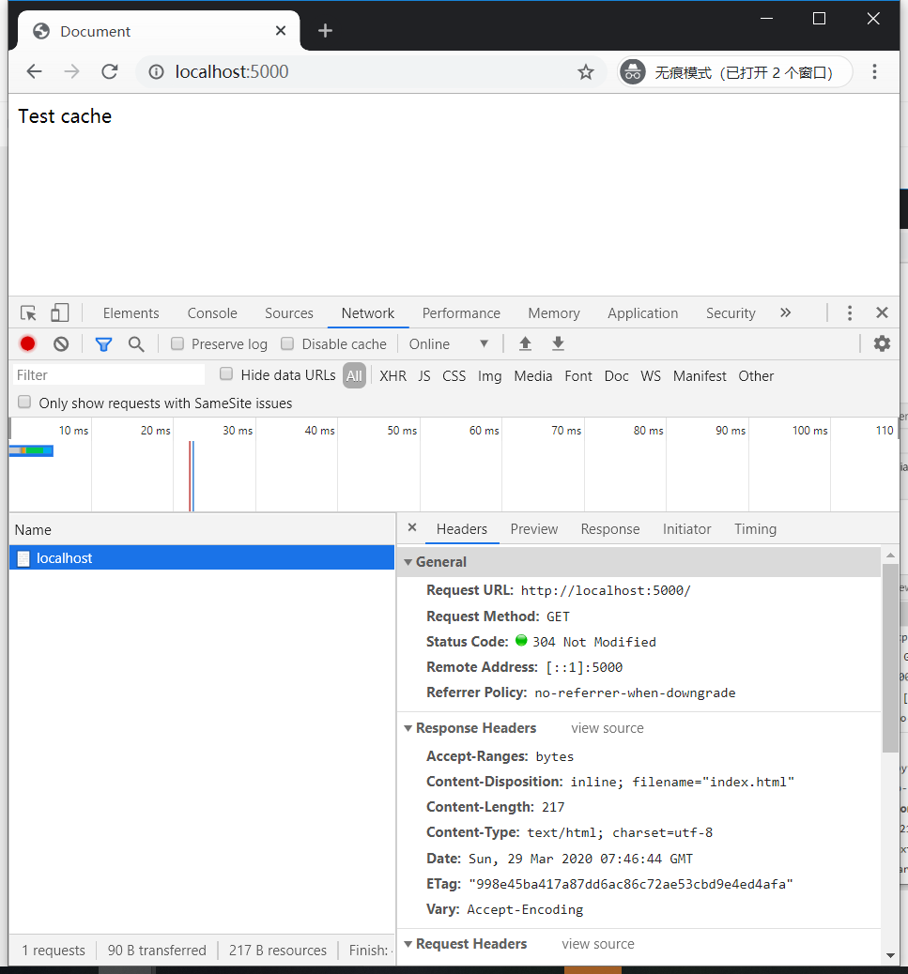
Task: Close the request details pane
Action: click(x=412, y=527)
